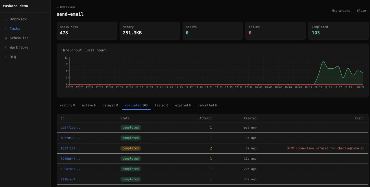The height and width of the screenshot is (187, 370).
Task: Open the delayed tasks tab
Action: coord(110,105)
